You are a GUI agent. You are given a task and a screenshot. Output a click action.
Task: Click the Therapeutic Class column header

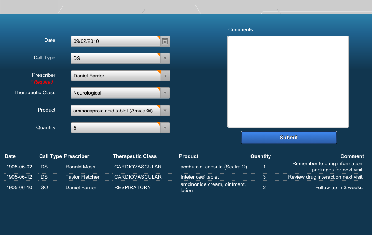point(135,156)
